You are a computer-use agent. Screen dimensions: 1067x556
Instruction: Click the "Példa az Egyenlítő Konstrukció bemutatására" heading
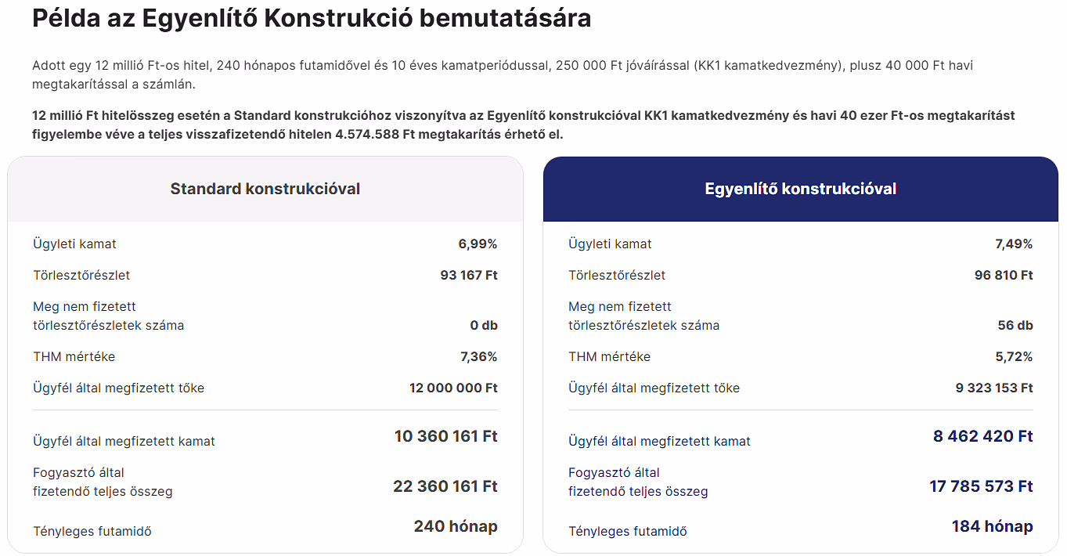click(311, 19)
